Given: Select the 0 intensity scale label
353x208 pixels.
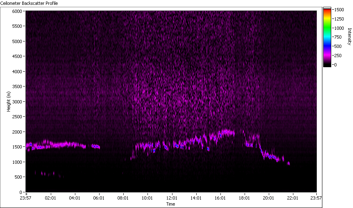Looking at the screenshot, I should (x=336, y=65).
